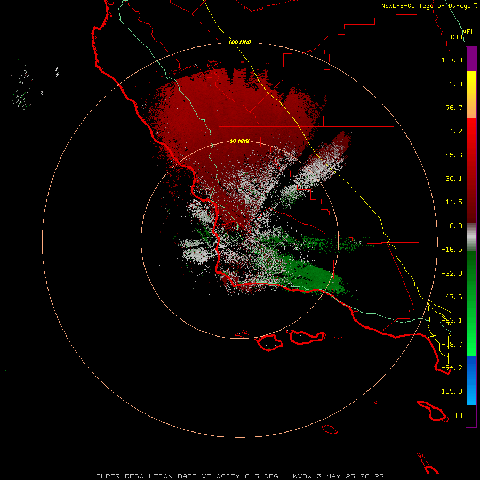Click the VEL legend title
This screenshot has width=480, height=480.
click(x=469, y=31)
